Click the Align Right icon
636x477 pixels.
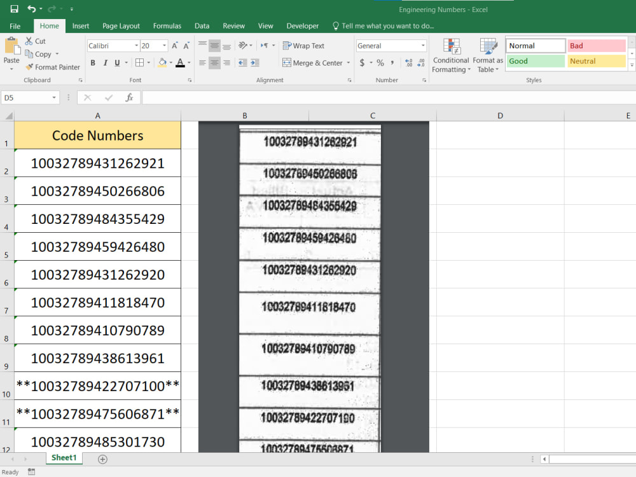[x=227, y=63]
